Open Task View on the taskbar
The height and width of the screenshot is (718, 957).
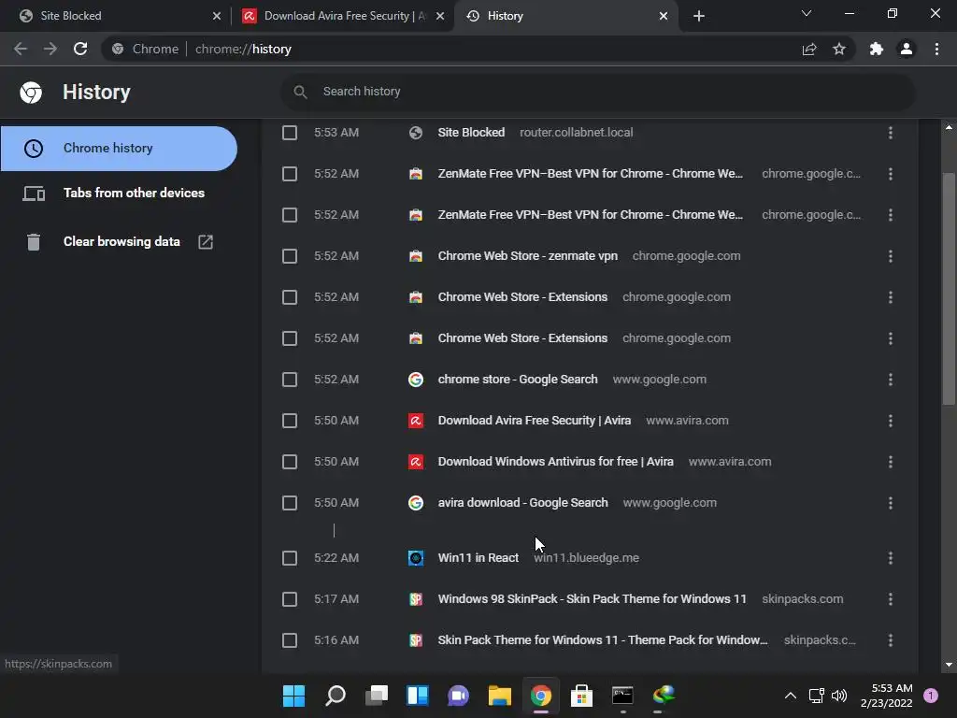377,696
